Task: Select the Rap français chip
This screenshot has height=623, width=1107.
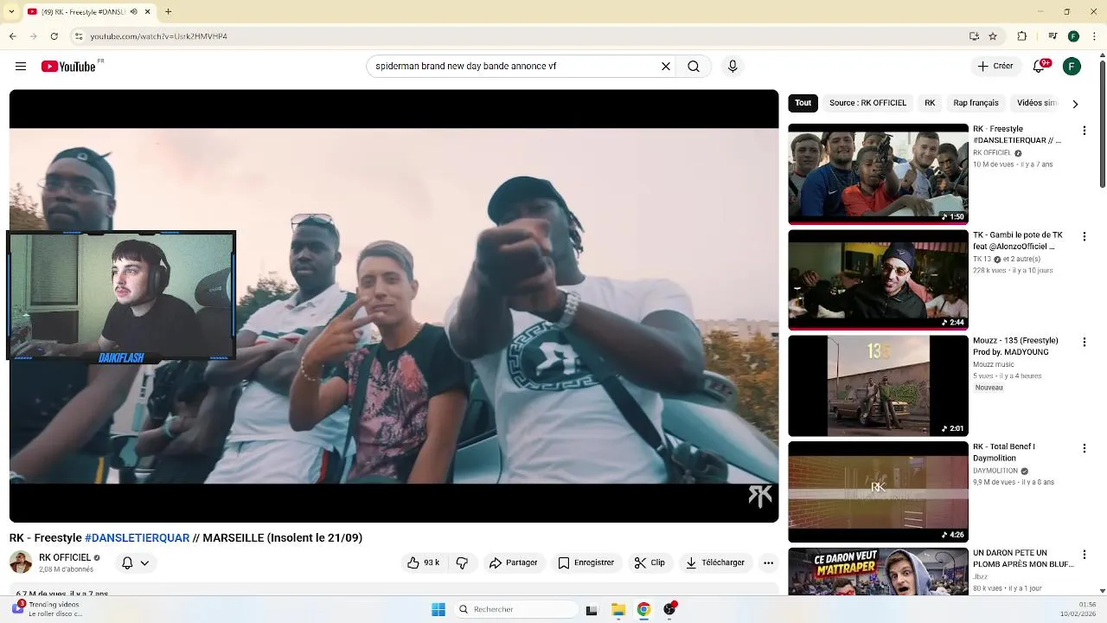Action: [x=976, y=103]
